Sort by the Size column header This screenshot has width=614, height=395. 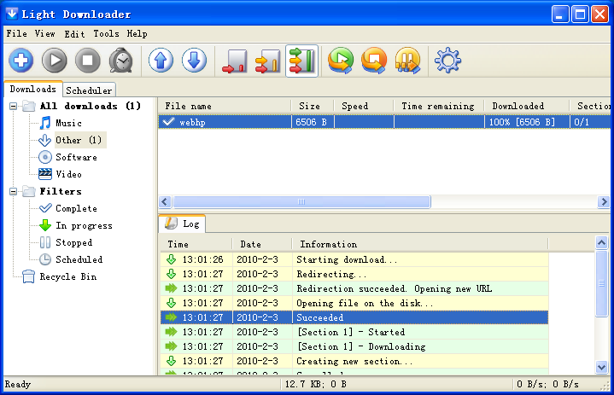coord(312,106)
